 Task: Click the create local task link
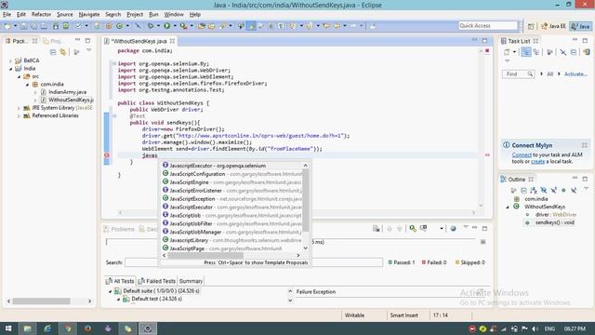(x=537, y=161)
